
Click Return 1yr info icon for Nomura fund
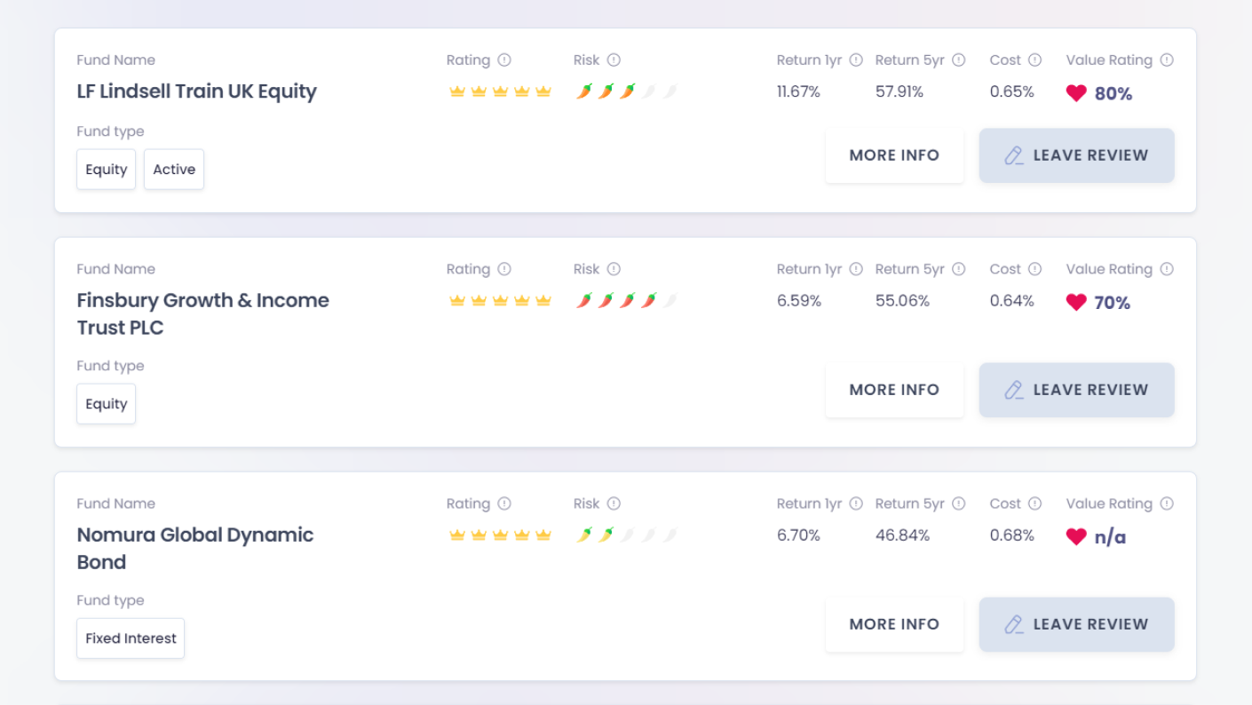(x=856, y=503)
